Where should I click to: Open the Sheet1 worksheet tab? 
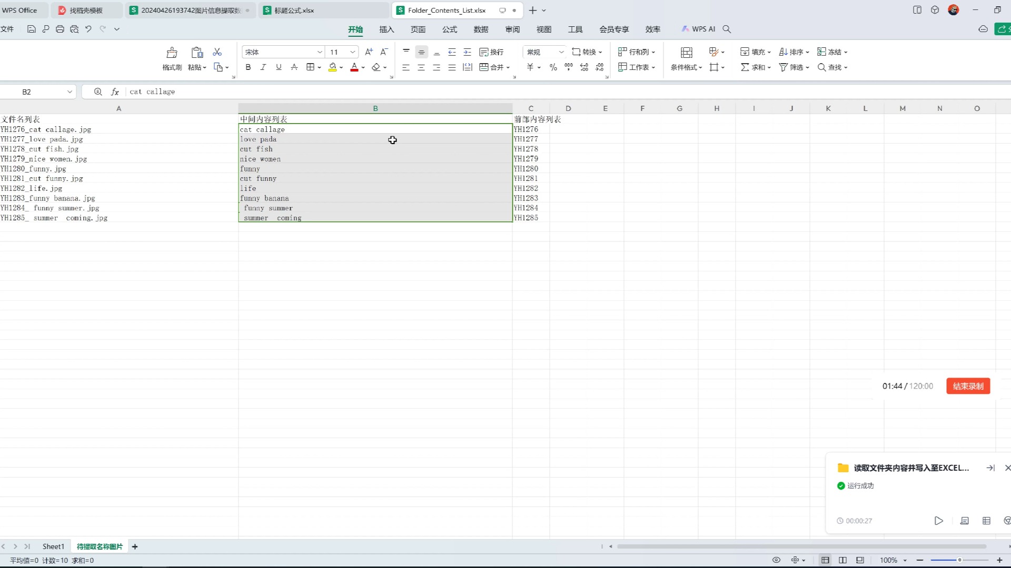pyautogui.click(x=53, y=546)
